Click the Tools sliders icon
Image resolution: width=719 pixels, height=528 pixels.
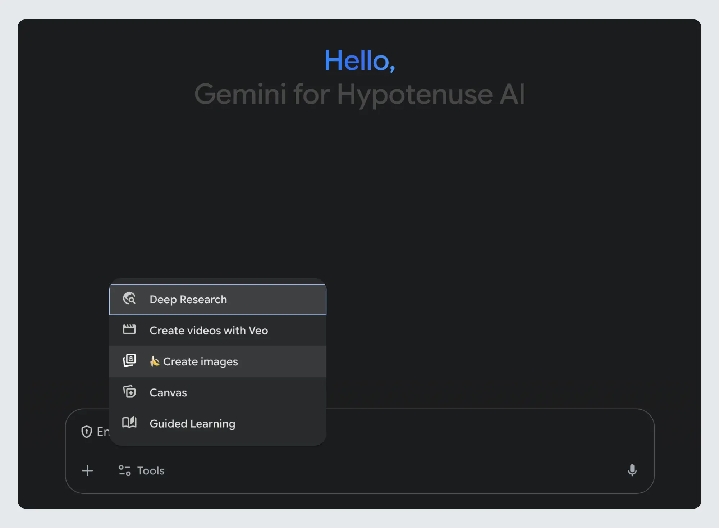tap(124, 470)
